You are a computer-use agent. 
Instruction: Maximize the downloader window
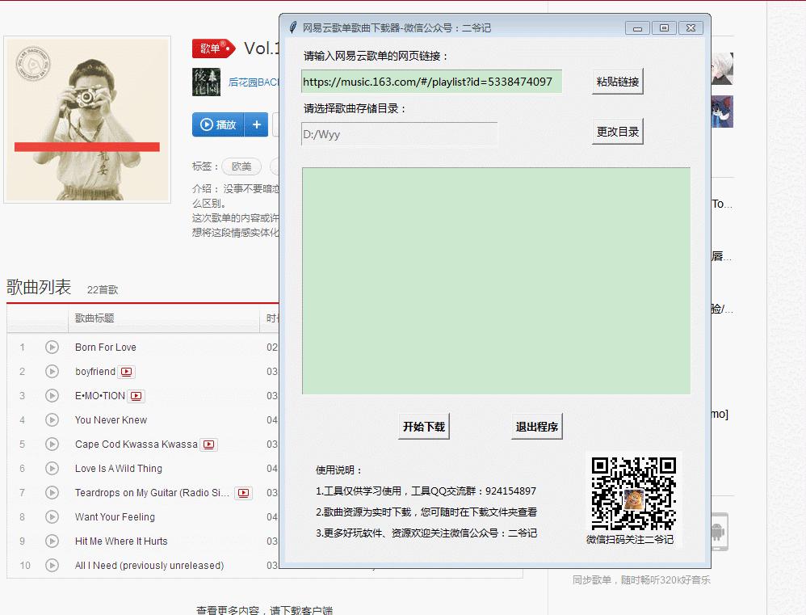[x=664, y=27]
